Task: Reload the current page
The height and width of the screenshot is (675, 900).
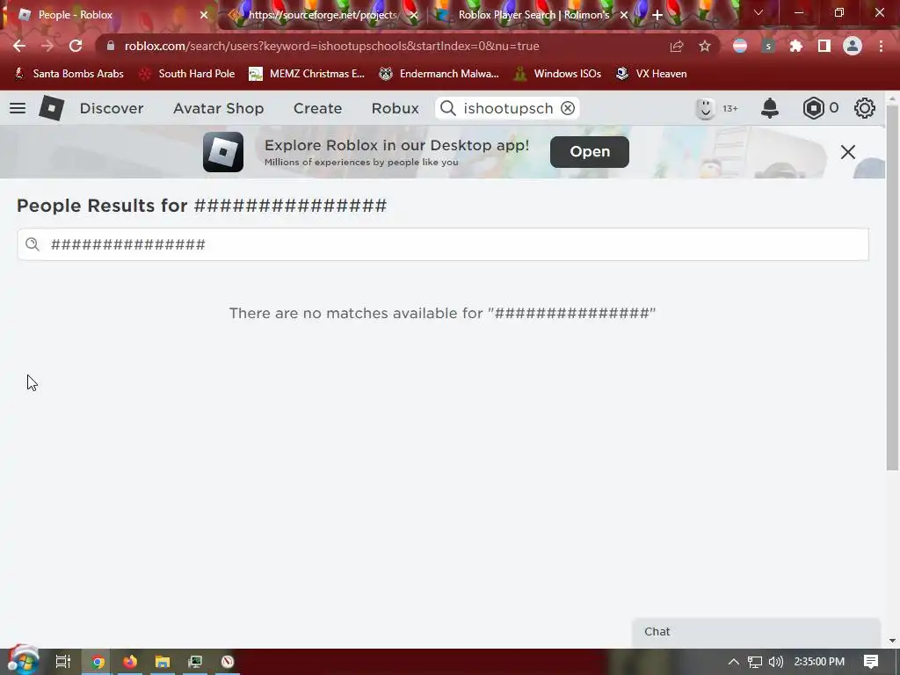Action: 76,46
